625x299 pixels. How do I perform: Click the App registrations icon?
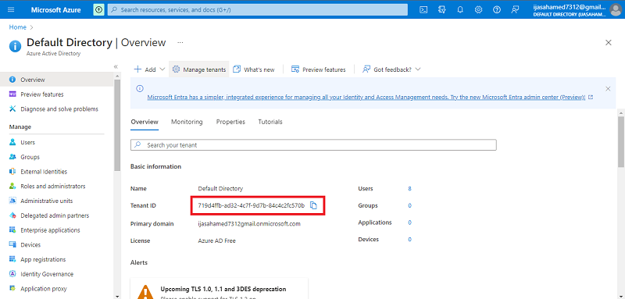(x=12, y=259)
